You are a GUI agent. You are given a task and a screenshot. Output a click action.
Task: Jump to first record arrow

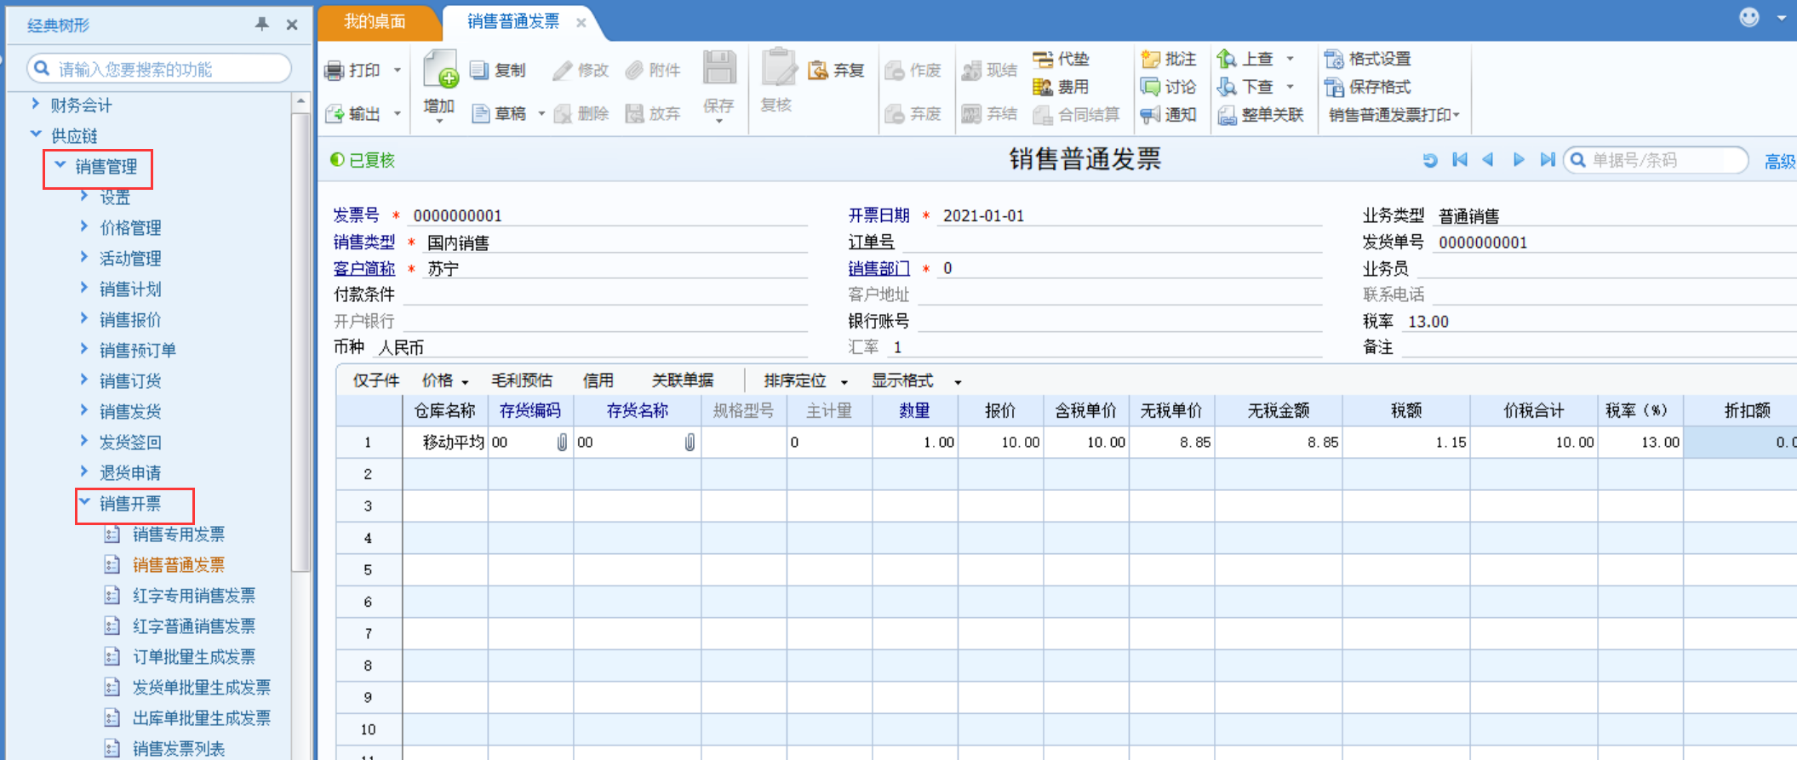(x=1460, y=160)
